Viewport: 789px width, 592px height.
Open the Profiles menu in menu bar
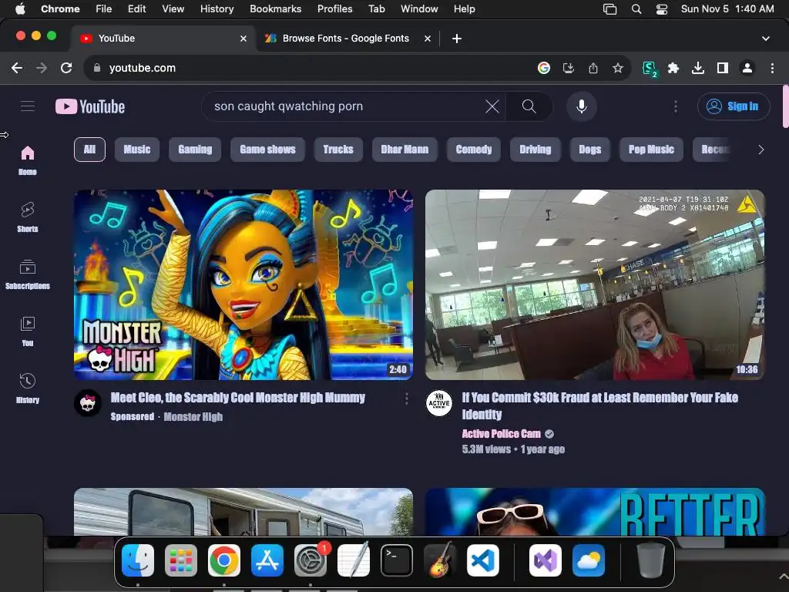(334, 8)
